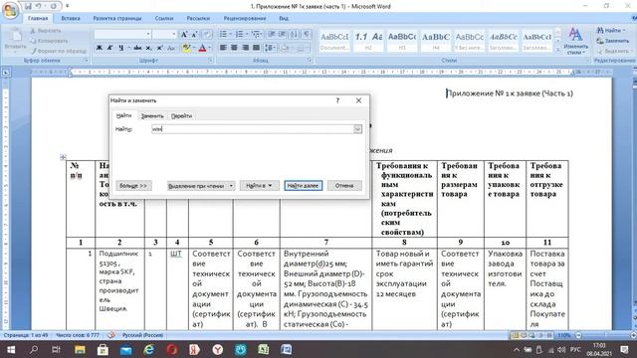Switch to the Разметка страницы ribbon tab
This screenshot has height=358, width=637.
pos(117,18)
